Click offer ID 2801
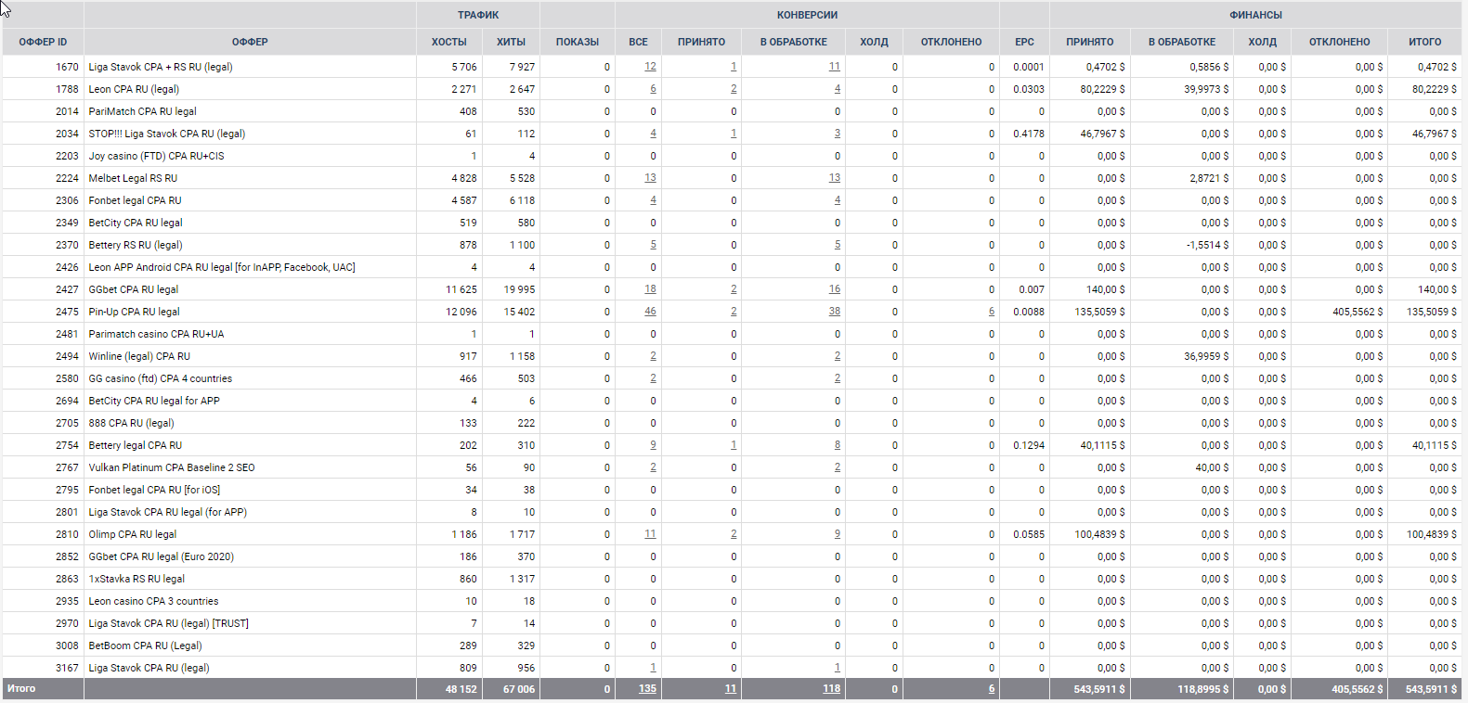1468x703 pixels. point(67,512)
